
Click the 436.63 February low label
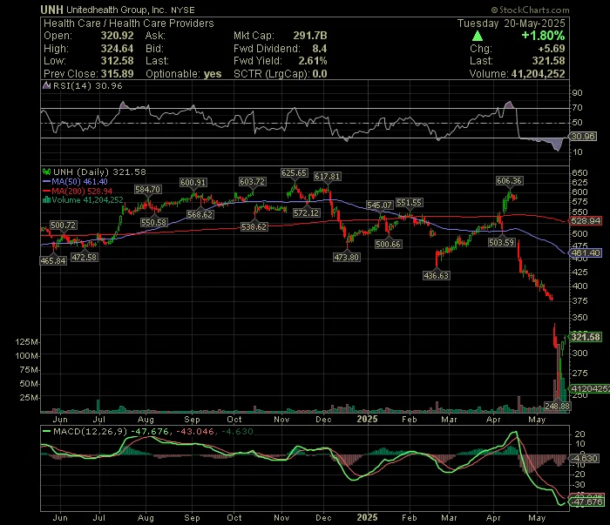pyautogui.click(x=436, y=275)
